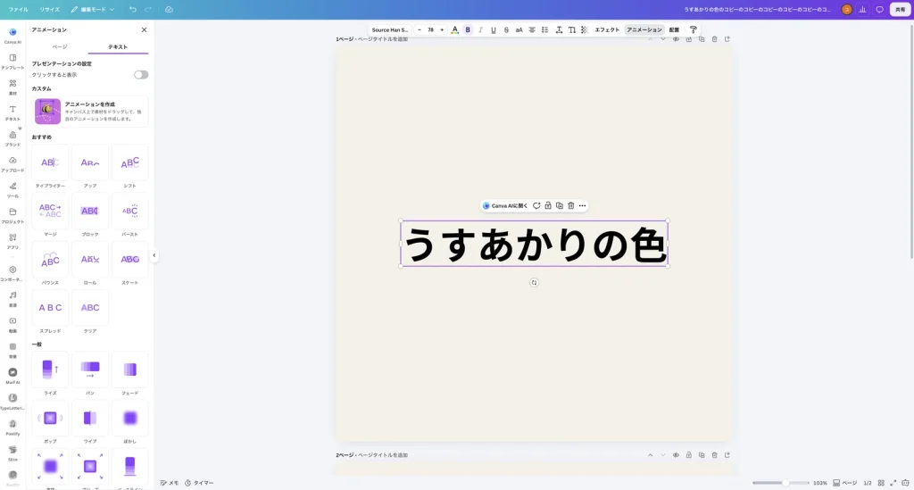
Task: Toggle underline formatting
Action: coord(493,29)
